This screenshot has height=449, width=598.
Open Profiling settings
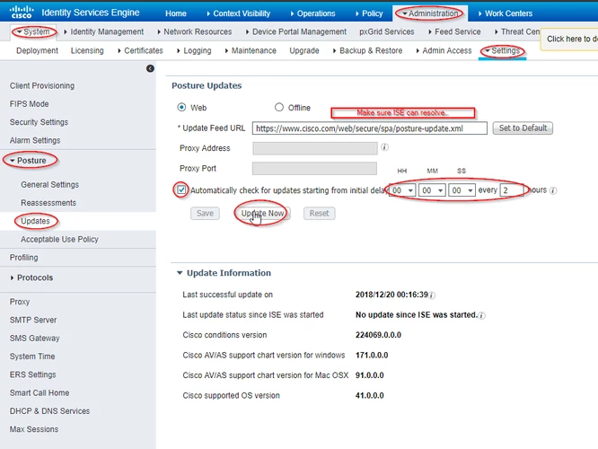[23, 258]
